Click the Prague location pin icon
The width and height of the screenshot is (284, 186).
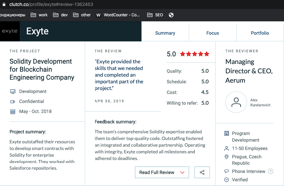[227, 157]
